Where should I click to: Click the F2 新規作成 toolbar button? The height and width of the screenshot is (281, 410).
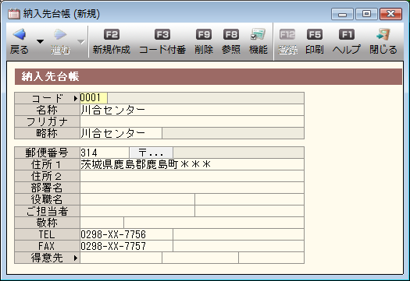(112, 42)
